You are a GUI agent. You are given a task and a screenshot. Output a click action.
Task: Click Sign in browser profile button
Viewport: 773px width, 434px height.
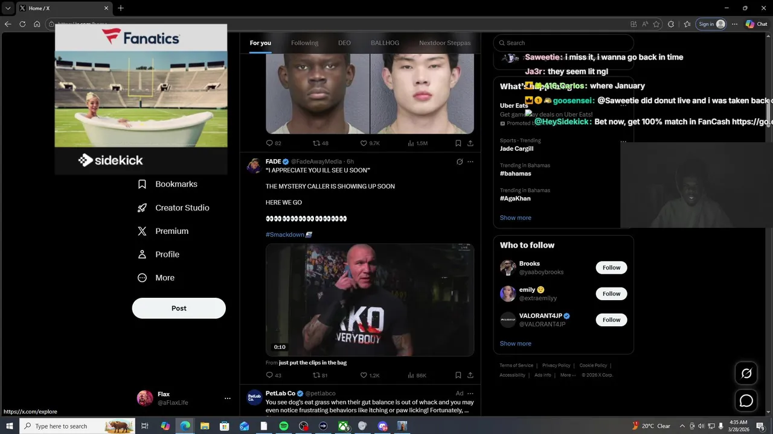click(x=711, y=24)
